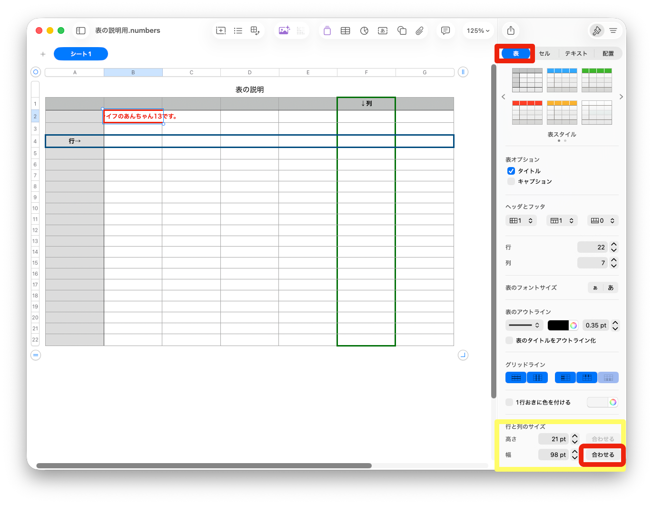Click the plus to add a sheet

pyautogui.click(x=43, y=54)
